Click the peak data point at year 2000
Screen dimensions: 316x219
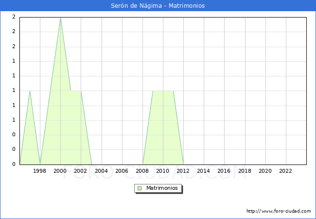point(60,18)
